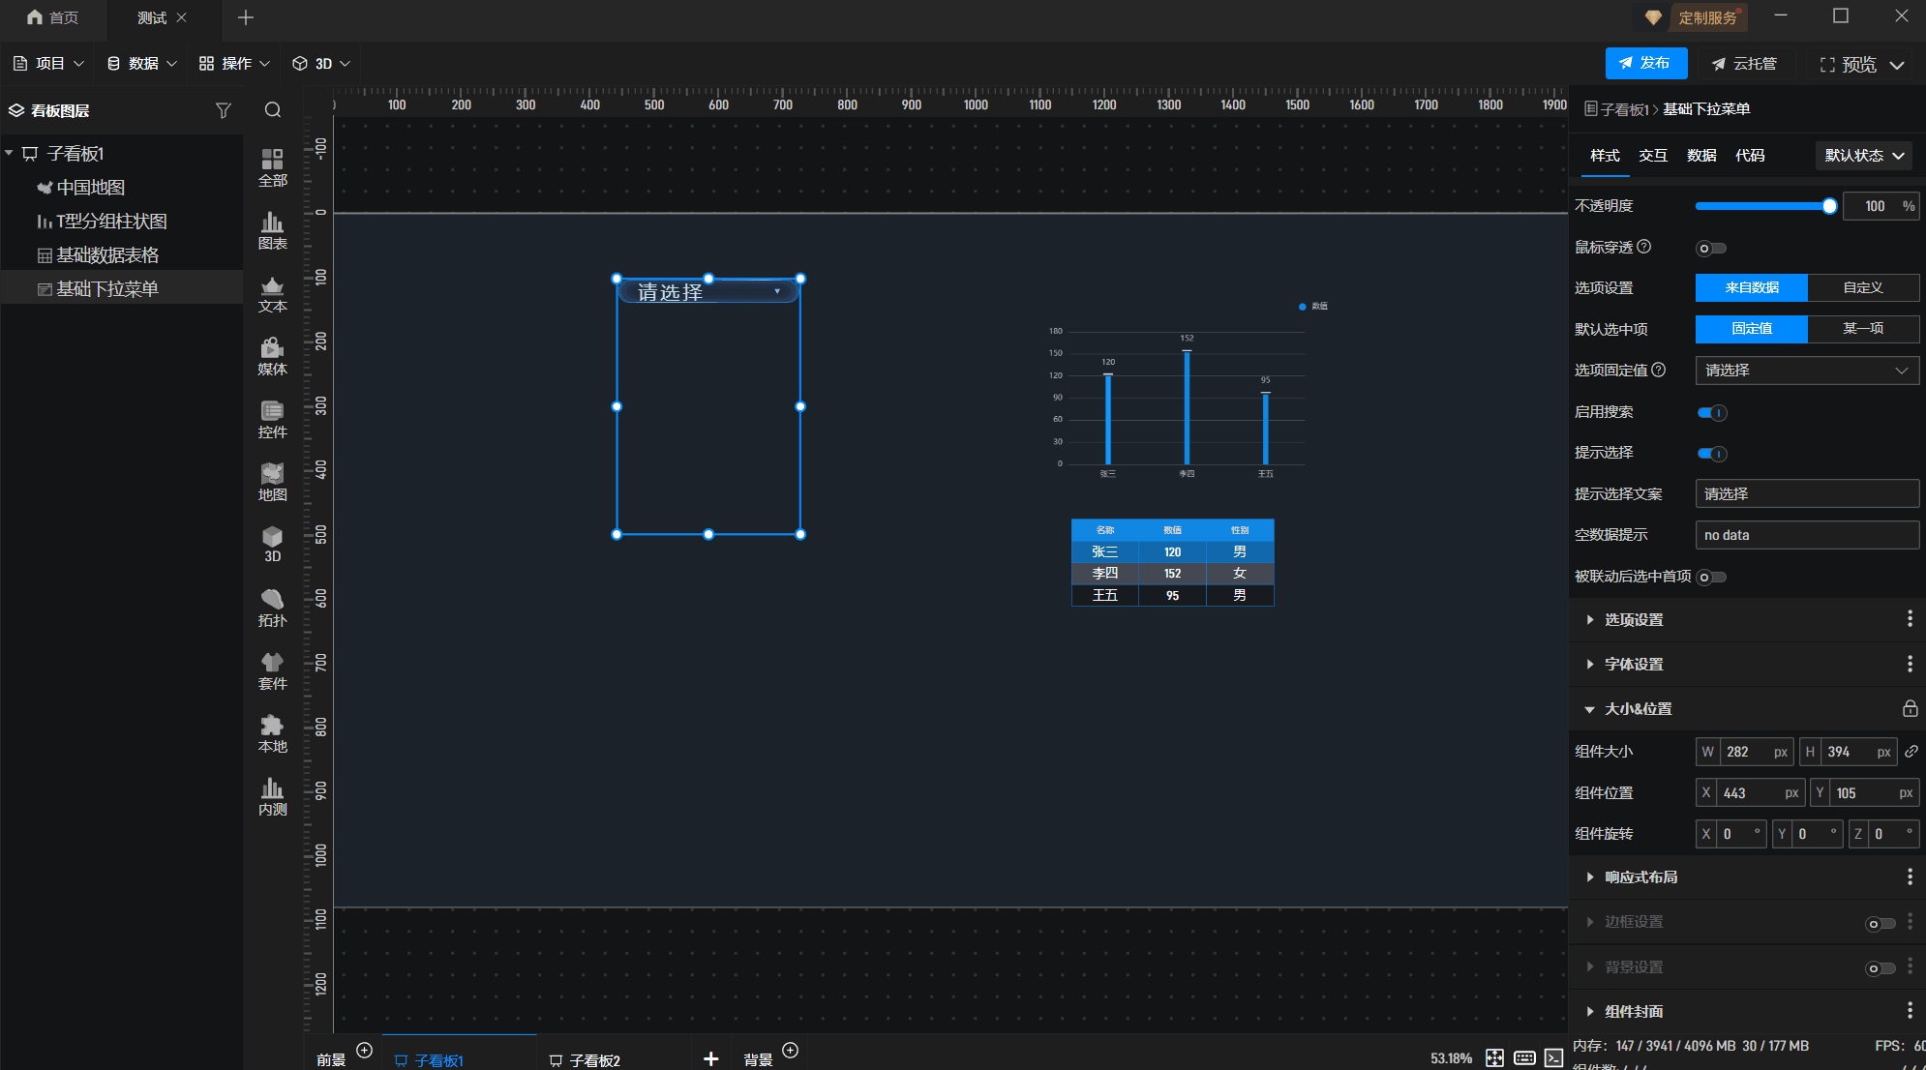1926x1070 pixels.
Task: Open the 默认状态 state dropdown
Action: 1863,156
